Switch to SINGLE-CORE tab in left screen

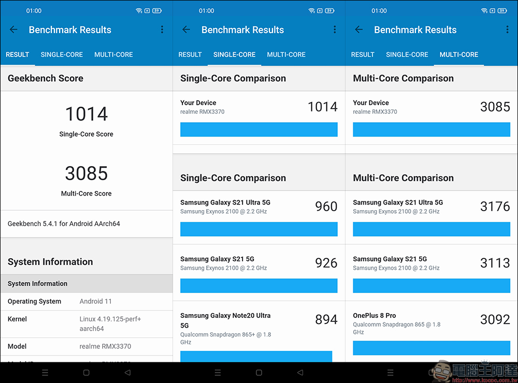(x=62, y=54)
